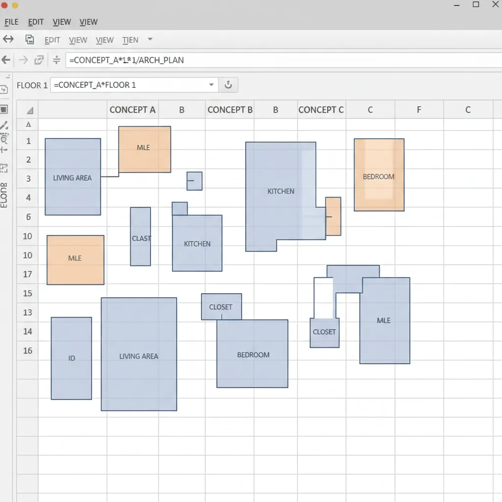Select the CONCEPT A column header
This screenshot has height=502, width=502.
132,110
